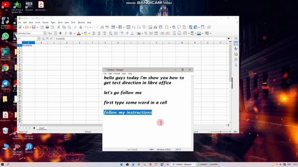The height and width of the screenshot is (167, 298).
Task: Open the Sheet menu in Calc
Action: pyautogui.click(x=60, y=23)
